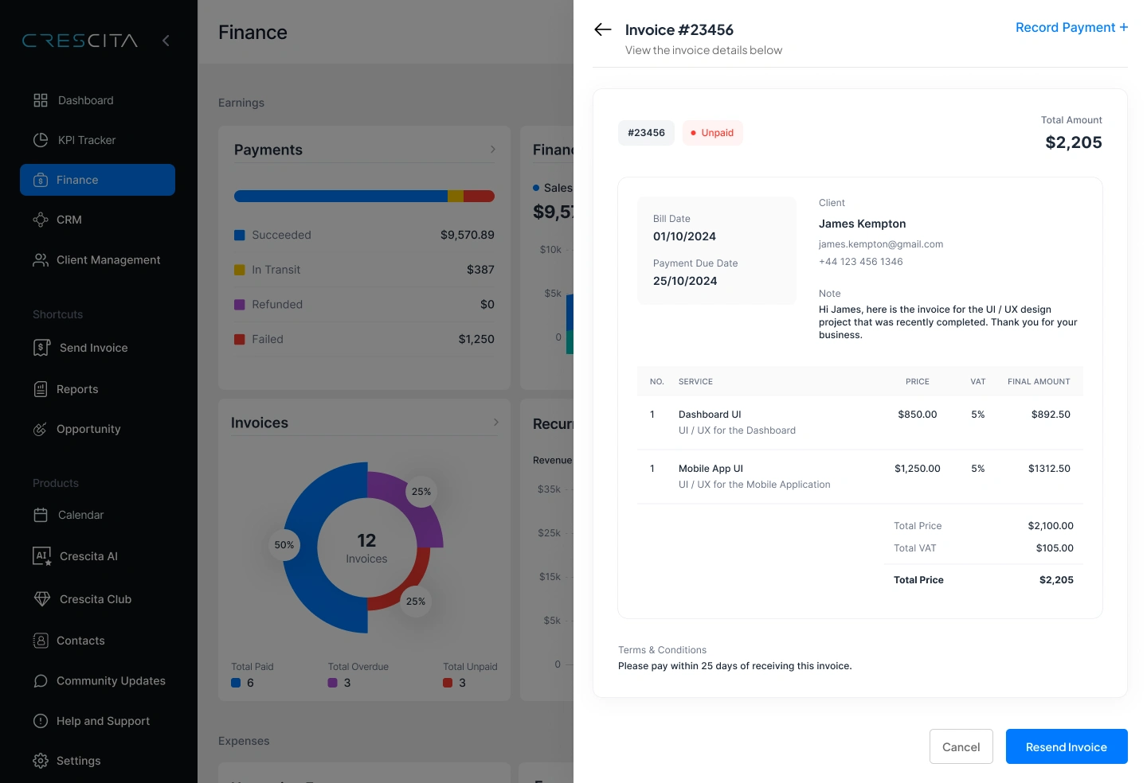Open the Contacts section
The width and height of the screenshot is (1147, 783).
point(80,641)
